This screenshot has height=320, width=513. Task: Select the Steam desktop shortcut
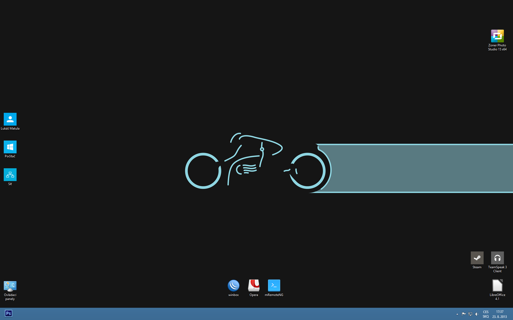tap(477, 258)
